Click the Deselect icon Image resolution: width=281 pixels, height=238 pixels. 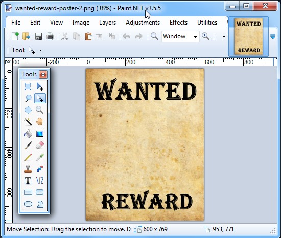click(x=112, y=36)
